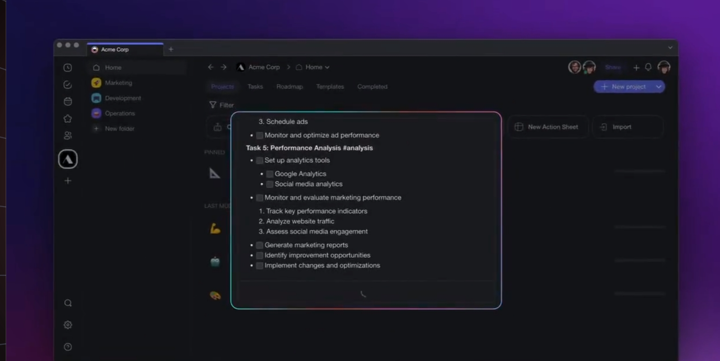Tick the 'Google Analytics' checkbox
Image resolution: width=720 pixels, height=361 pixels.
point(270,174)
